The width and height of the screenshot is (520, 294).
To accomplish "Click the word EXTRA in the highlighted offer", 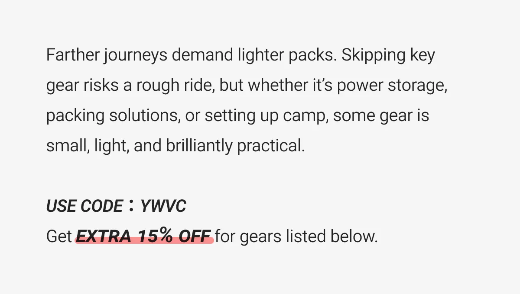I will (103, 236).
